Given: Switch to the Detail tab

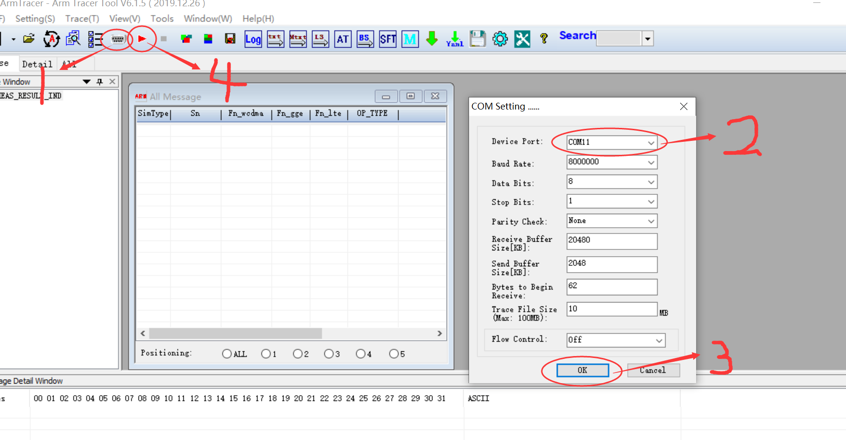Looking at the screenshot, I should [37, 64].
